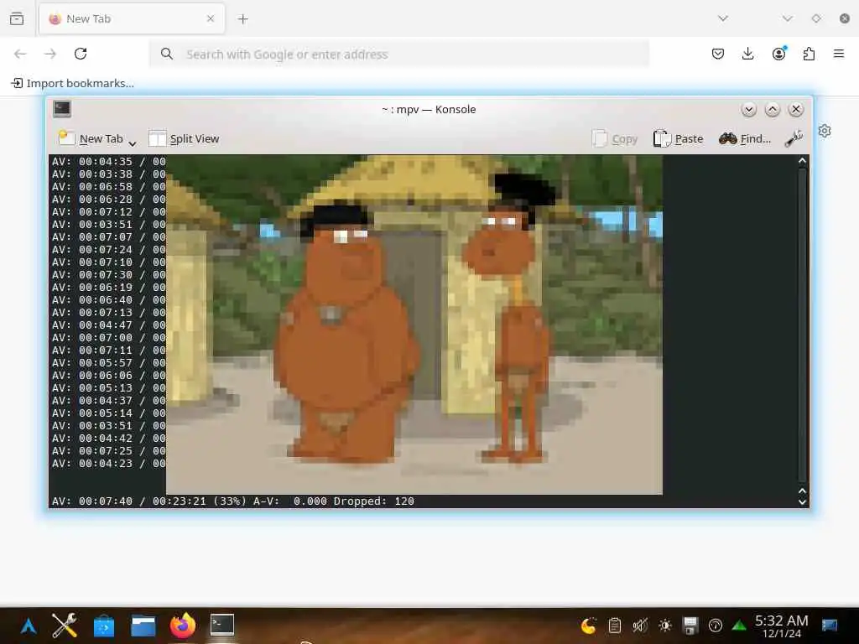Open Firefox hamburger application menu

(x=839, y=54)
